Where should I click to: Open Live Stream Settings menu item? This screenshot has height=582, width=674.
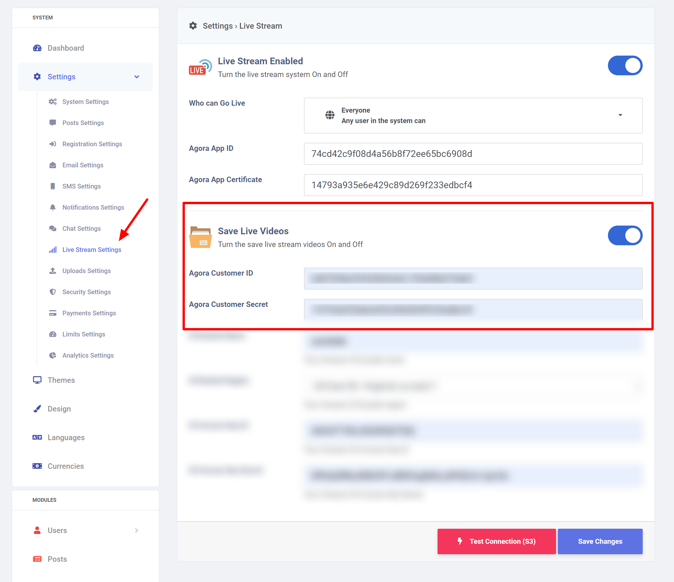(x=92, y=250)
